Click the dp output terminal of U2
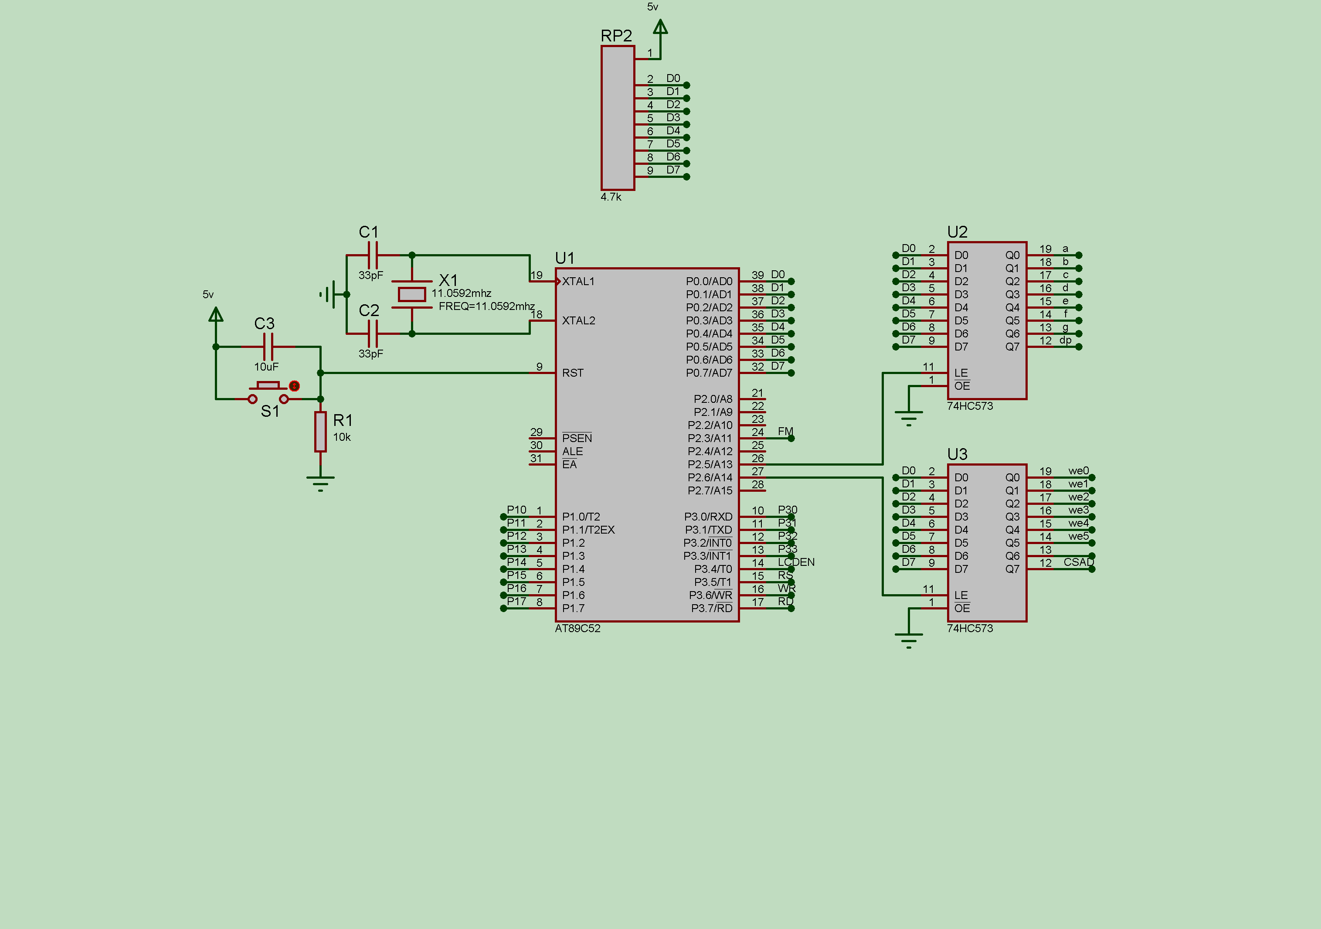The image size is (1321, 929). pos(1079,347)
